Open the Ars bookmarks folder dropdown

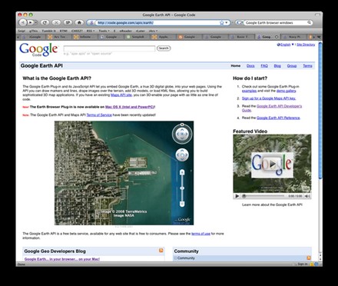pos(153,31)
